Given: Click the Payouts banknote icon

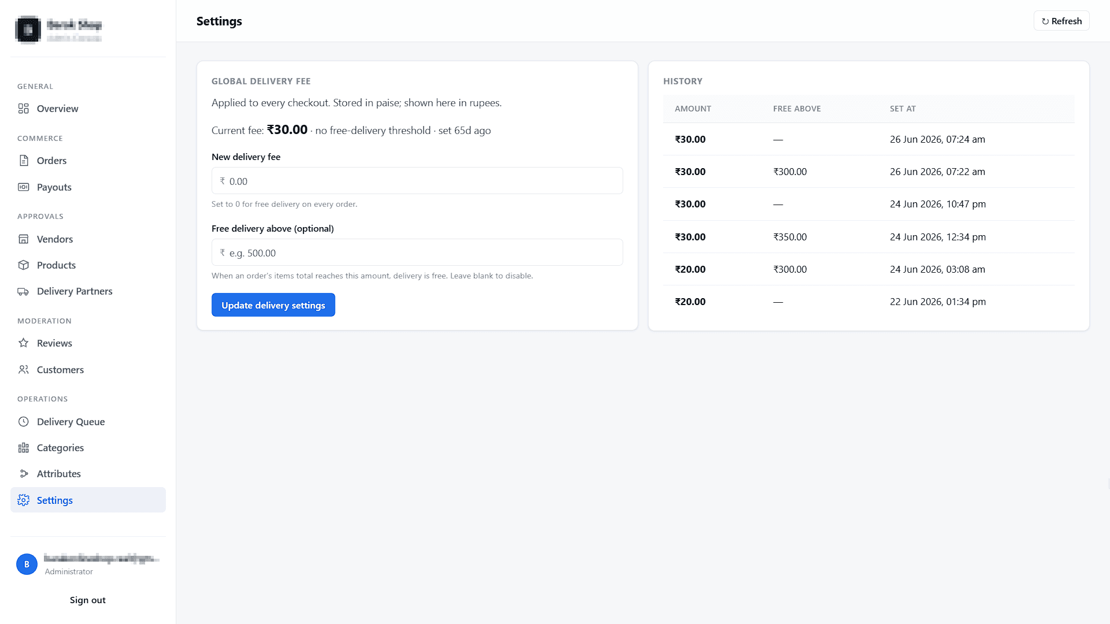Looking at the screenshot, I should [23, 187].
